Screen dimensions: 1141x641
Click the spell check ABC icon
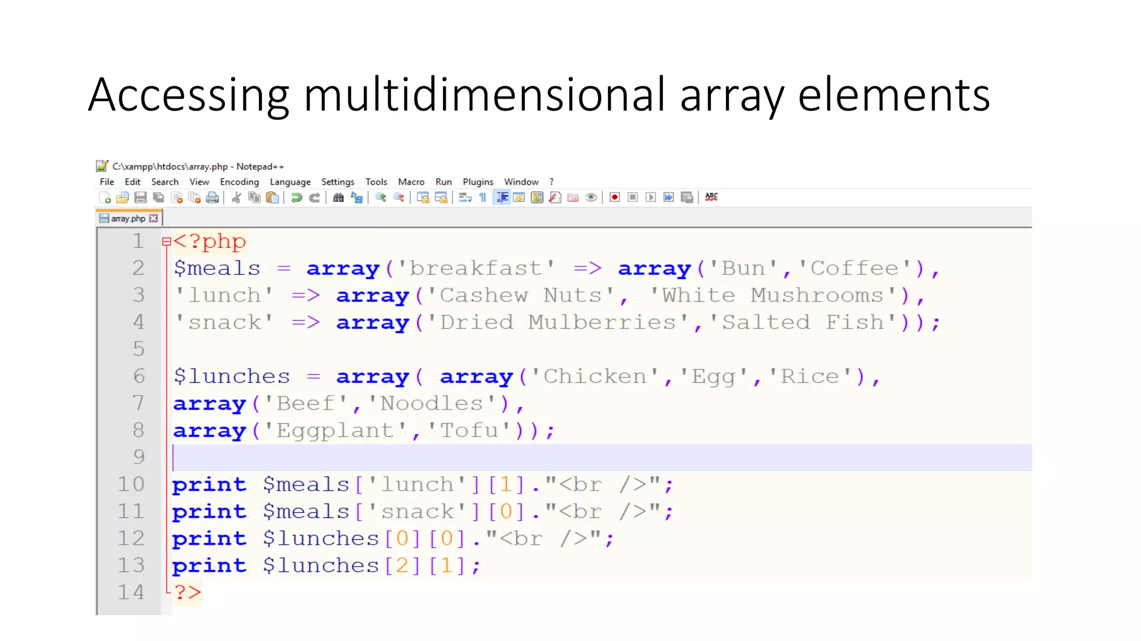711,197
